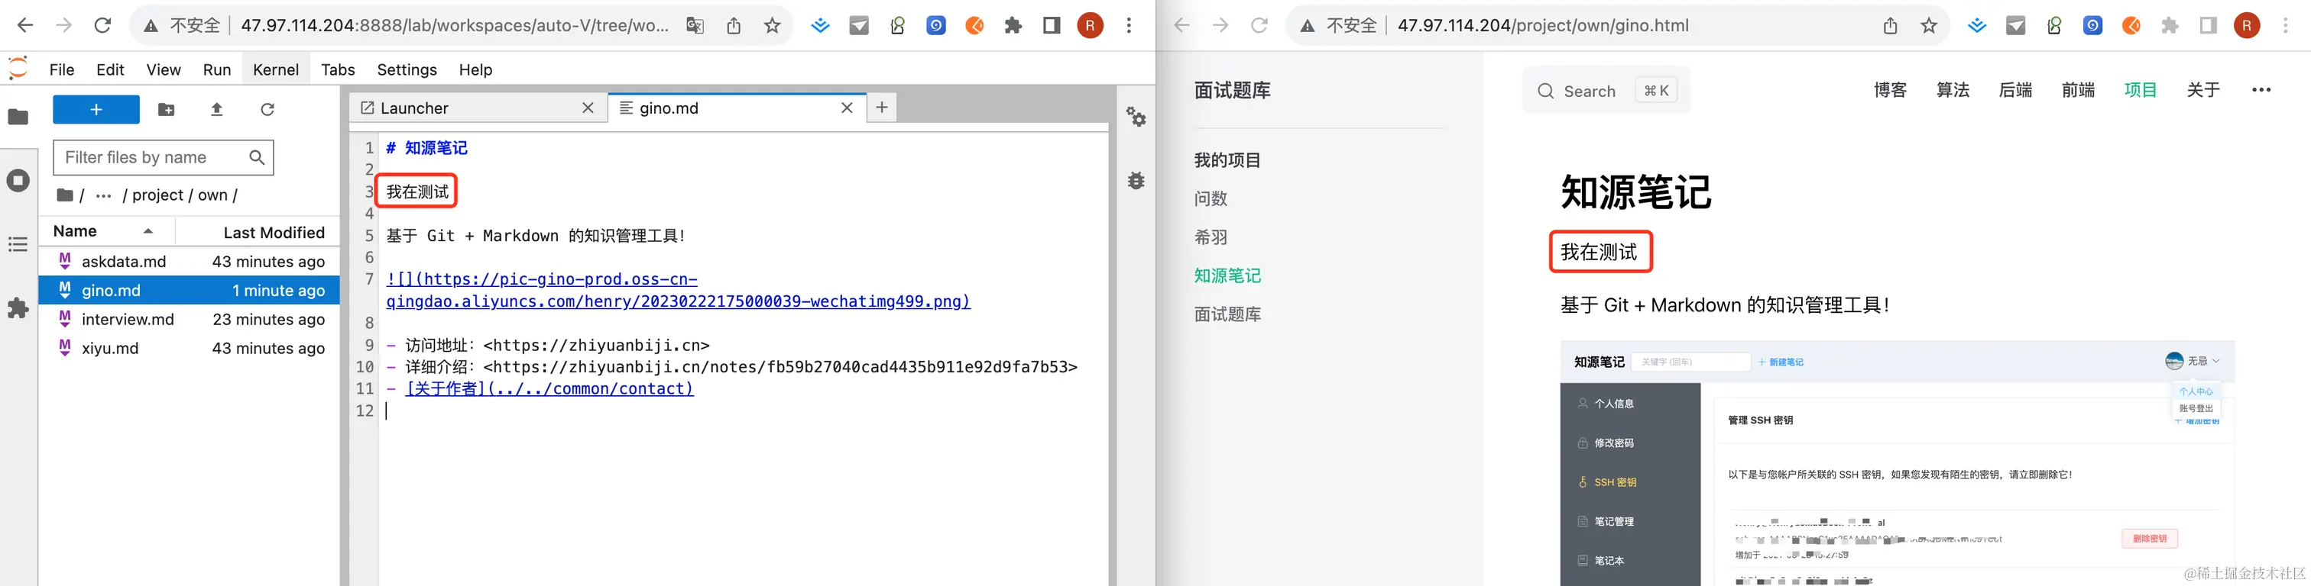This screenshot has width=2311, height=586.
Task: Select gino.md in the file list
Action: pos(190,290)
